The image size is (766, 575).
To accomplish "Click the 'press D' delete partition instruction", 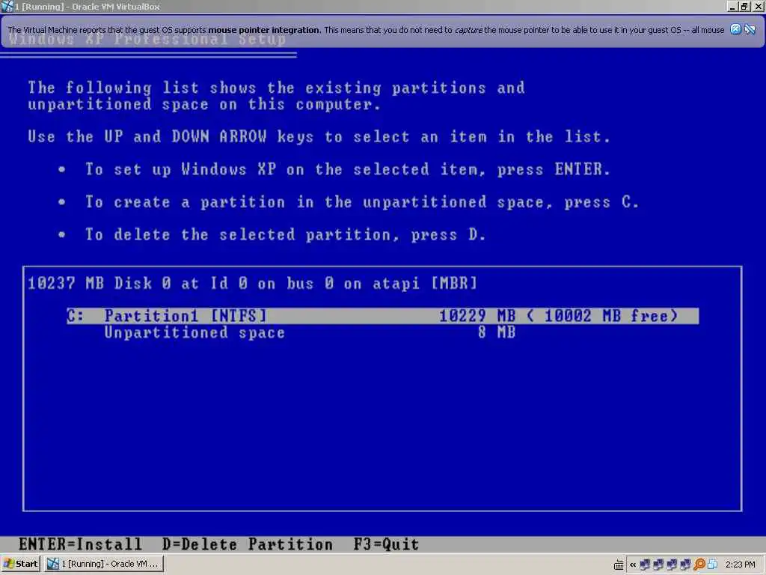I will tap(285, 235).
